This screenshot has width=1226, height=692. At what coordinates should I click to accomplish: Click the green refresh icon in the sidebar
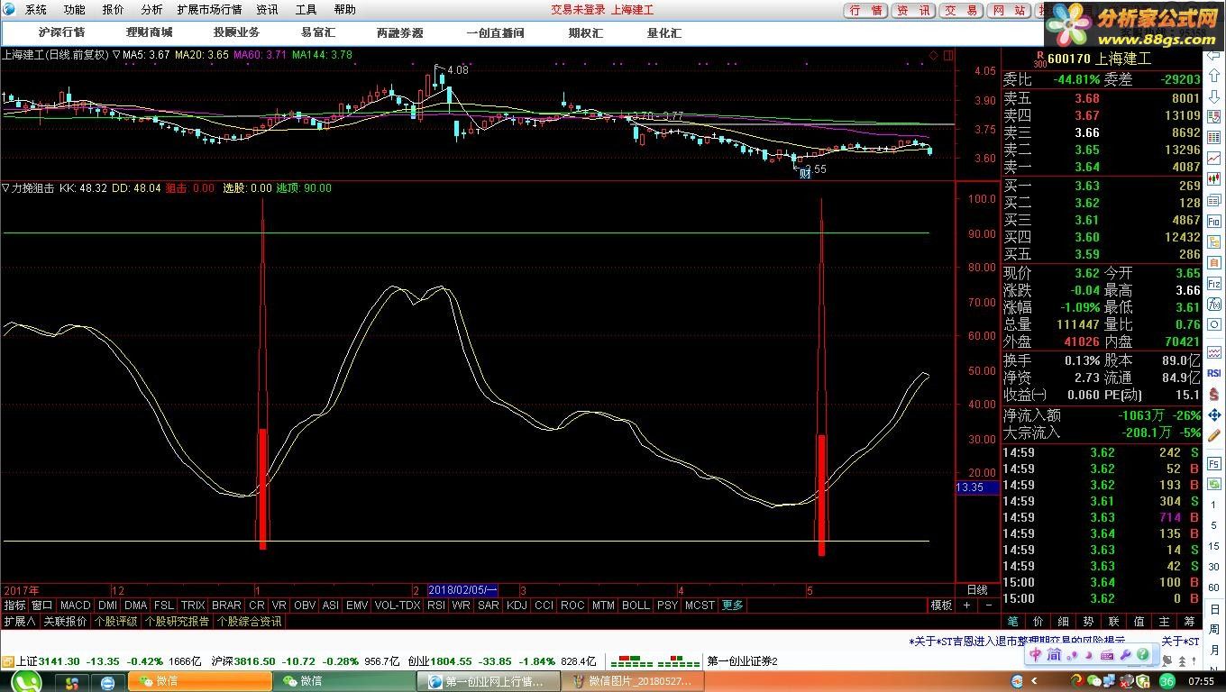click(x=1214, y=483)
